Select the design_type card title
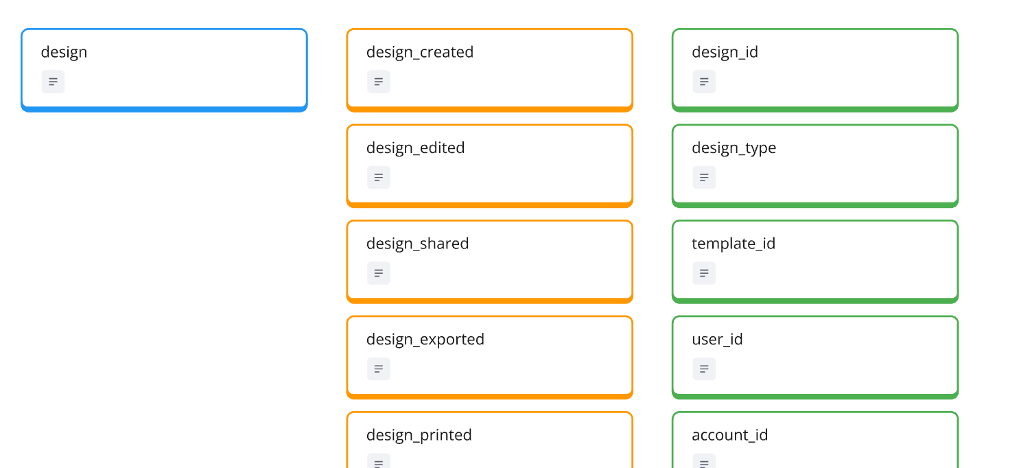 (734, 148)
